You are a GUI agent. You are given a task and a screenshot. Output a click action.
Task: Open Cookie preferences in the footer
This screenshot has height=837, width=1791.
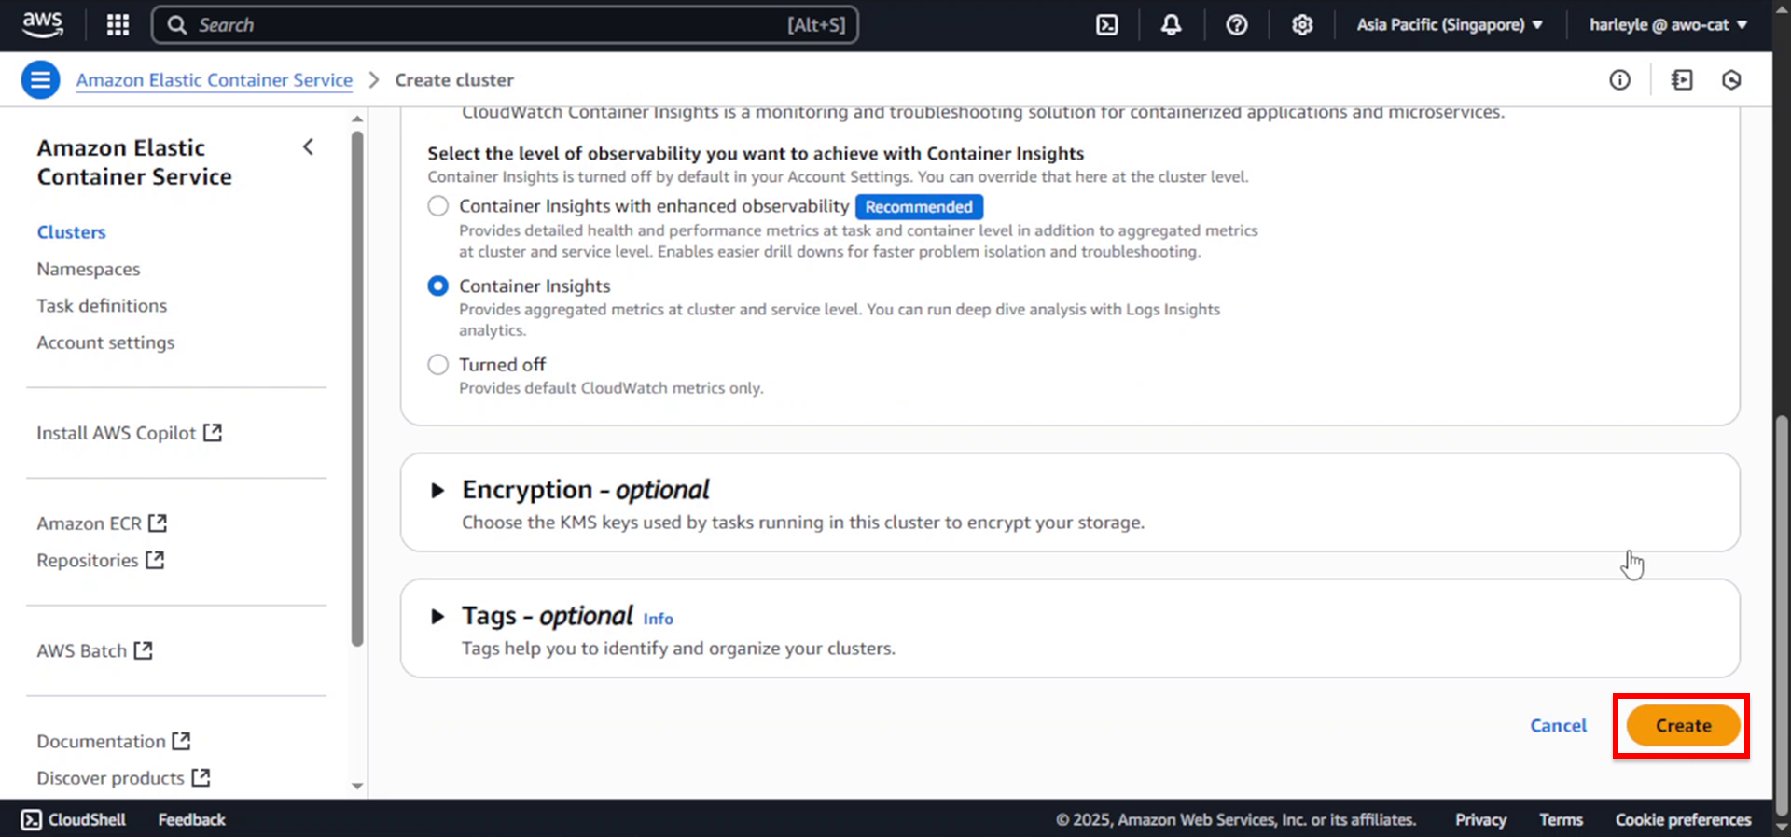[x=1683, y=819]
